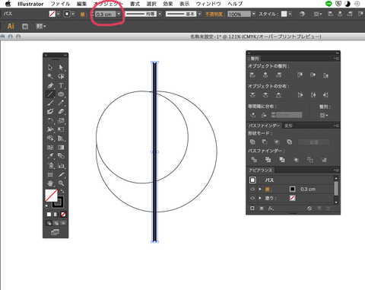Select the Type (T) tool
The width and height of the screenshot is (365, 290).
(61, 85)
